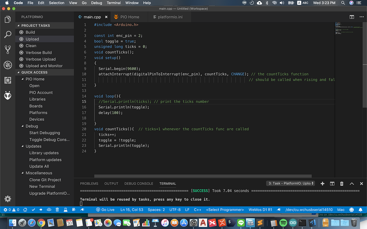Screen dimensions: 367x229
Task: Select the PlatformIO ant icon in the sidebar
Action: point(8,95)
